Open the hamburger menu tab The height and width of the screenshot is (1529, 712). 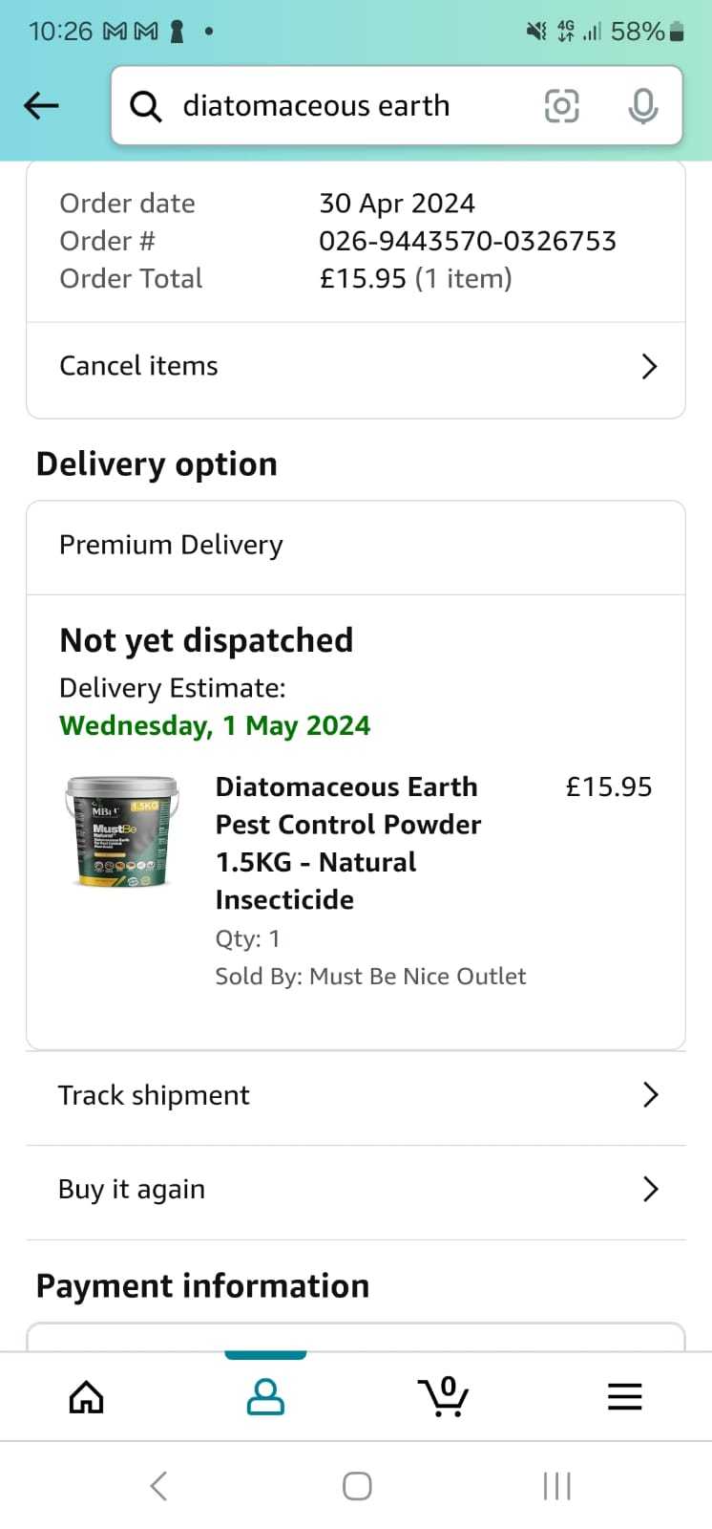(x=625, y=1397)
